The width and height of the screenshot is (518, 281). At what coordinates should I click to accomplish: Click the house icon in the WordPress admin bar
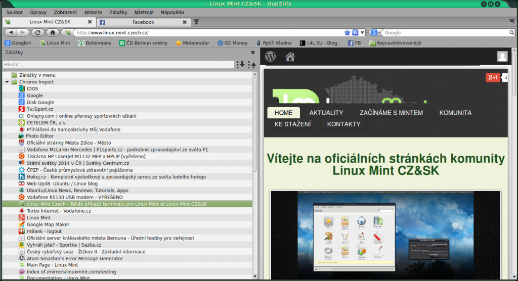coord(290,57)
